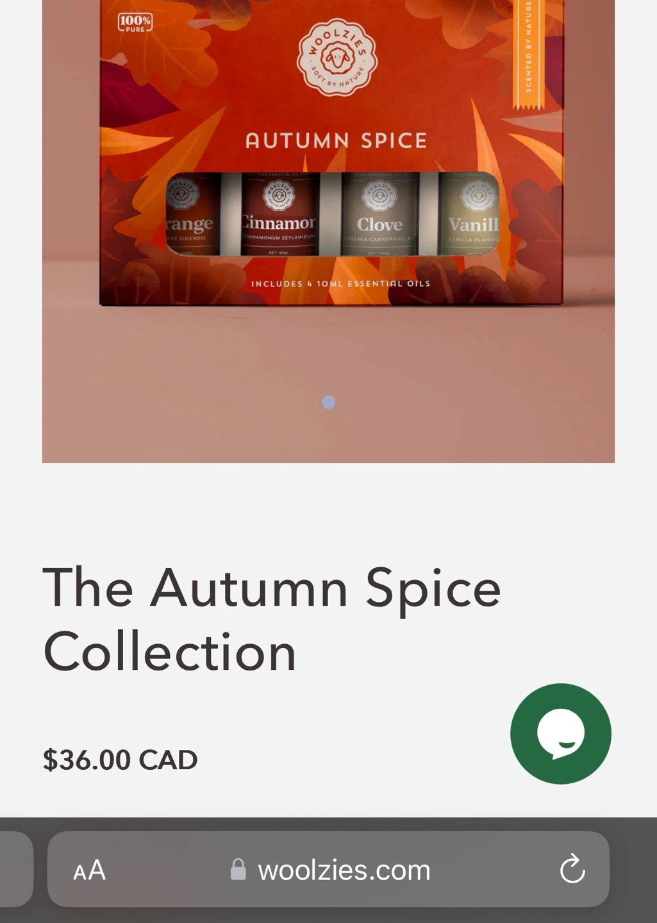Image resolution: width=657 pixels, height=923 pixels.
Task: Select the image carousel dot indicator
Action: click(328, 402)
